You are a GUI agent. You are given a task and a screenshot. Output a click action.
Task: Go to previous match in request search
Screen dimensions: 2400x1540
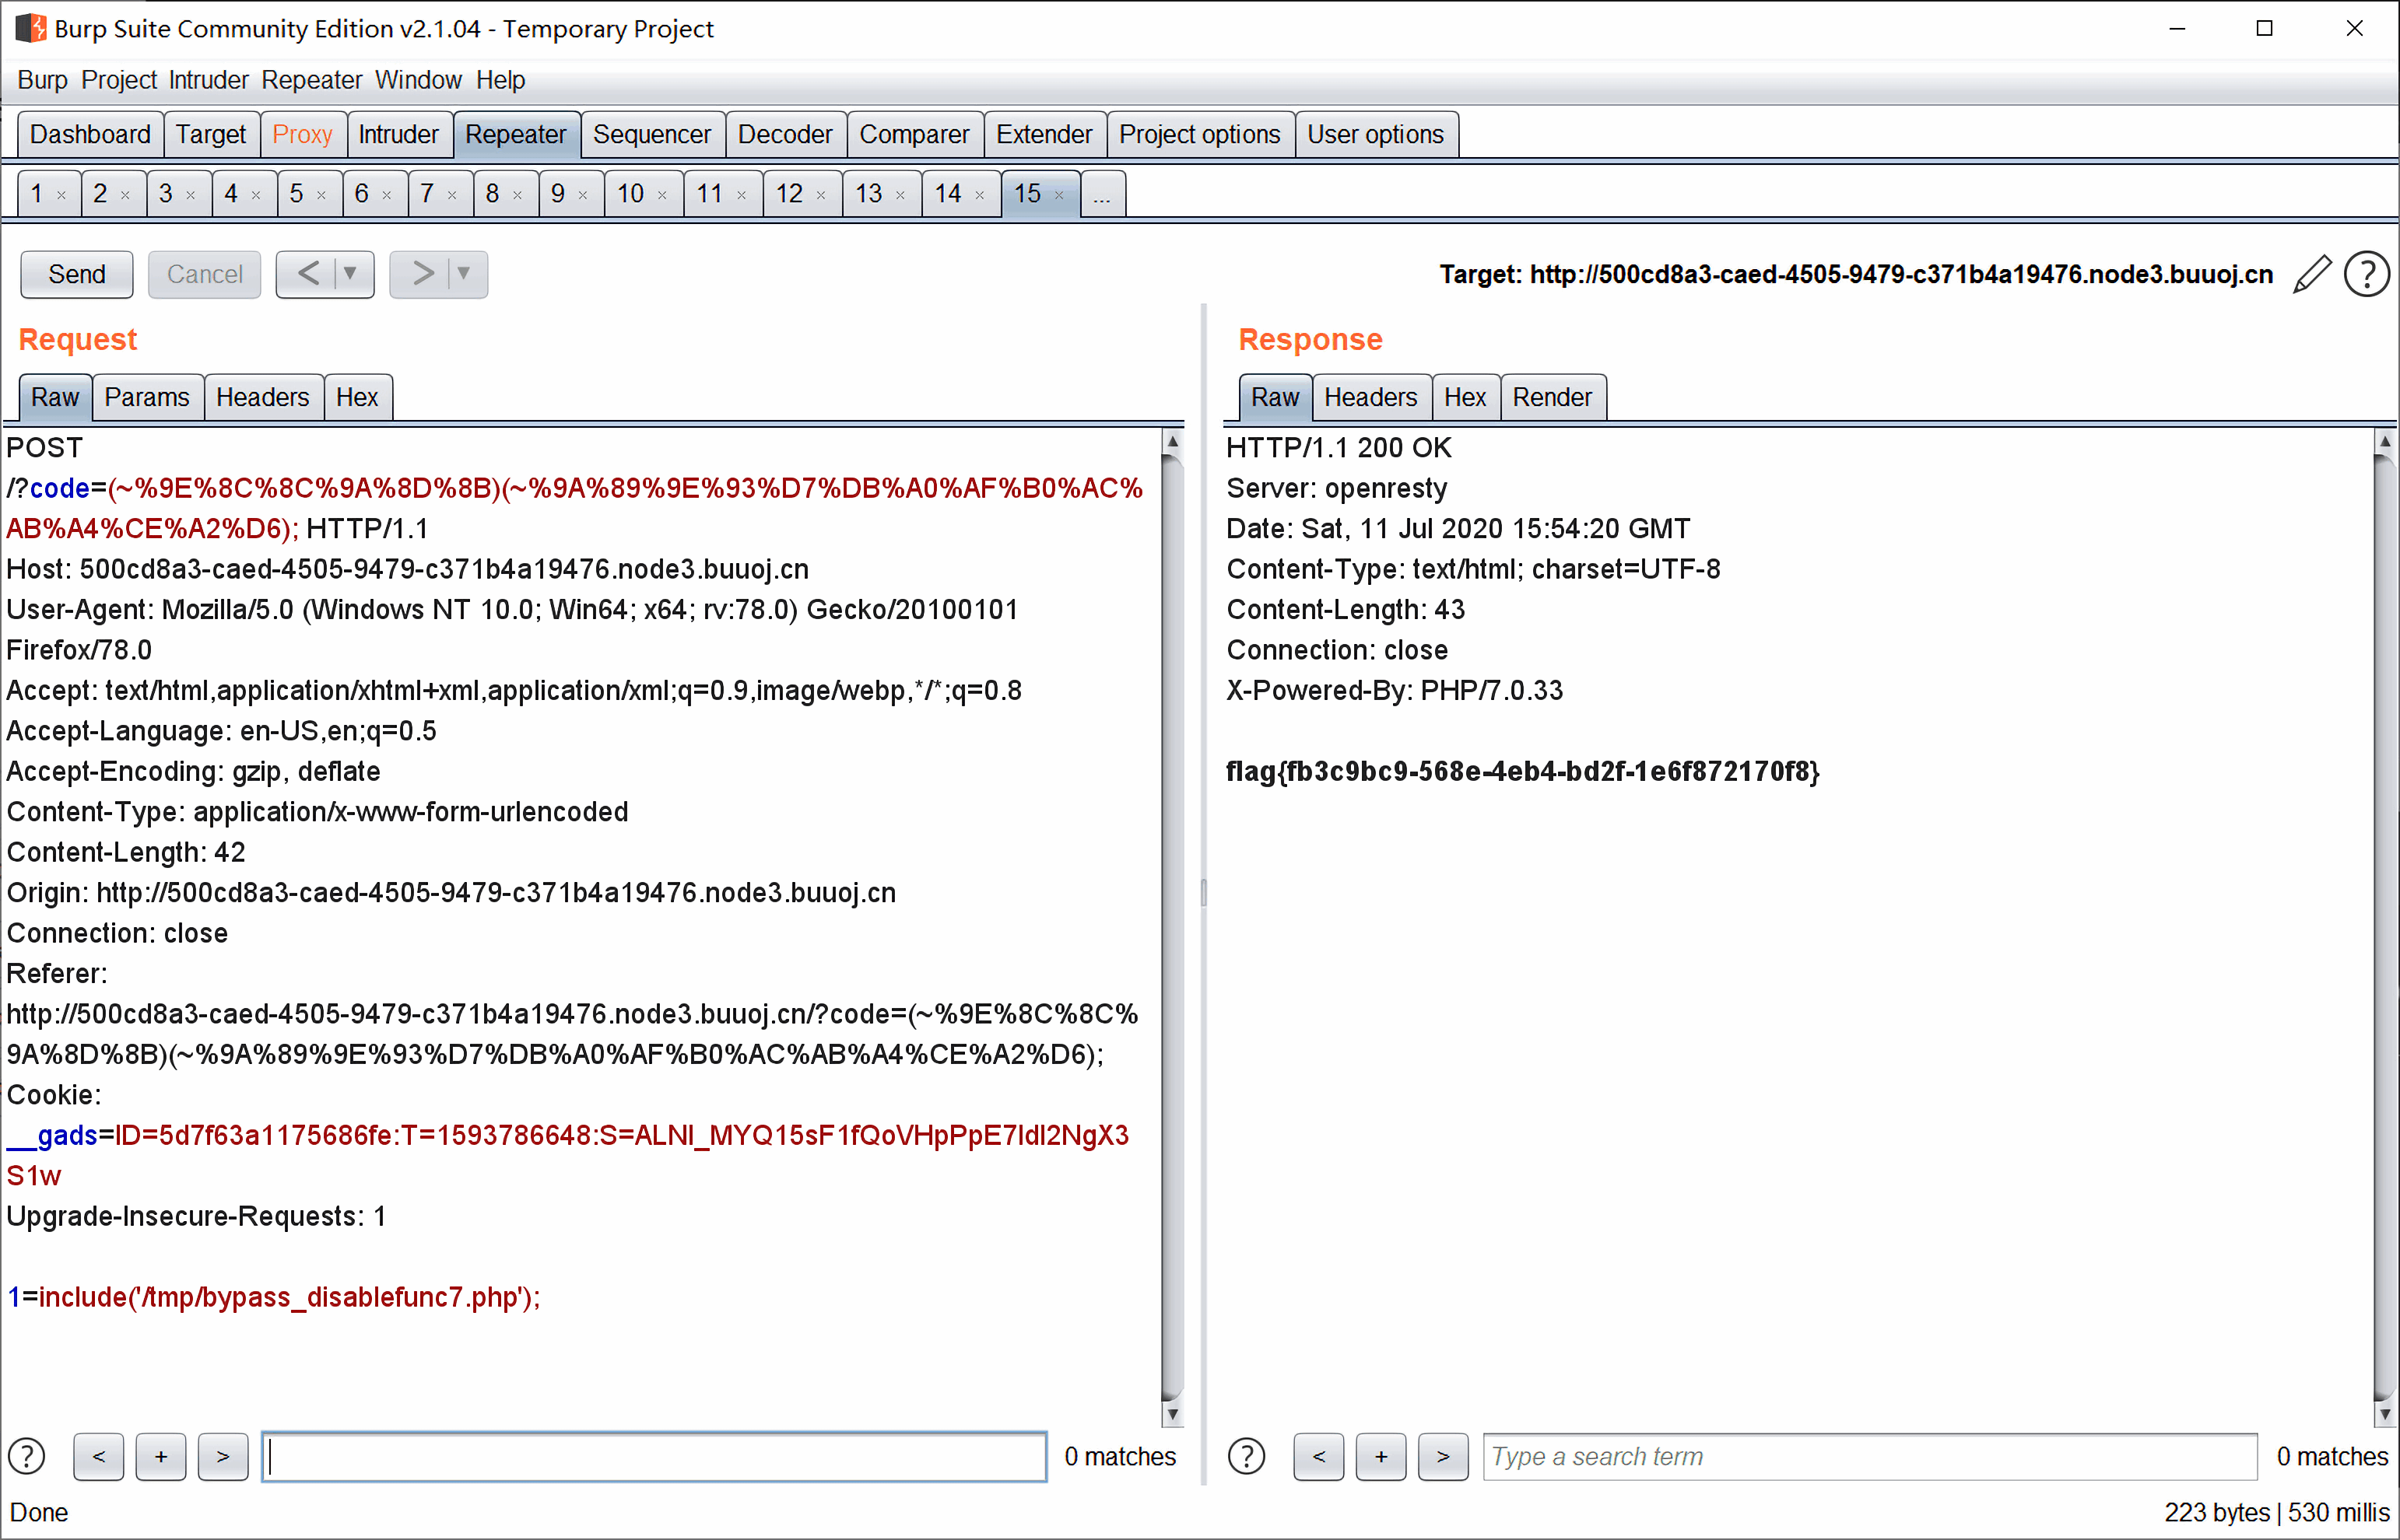[99, 1456]
